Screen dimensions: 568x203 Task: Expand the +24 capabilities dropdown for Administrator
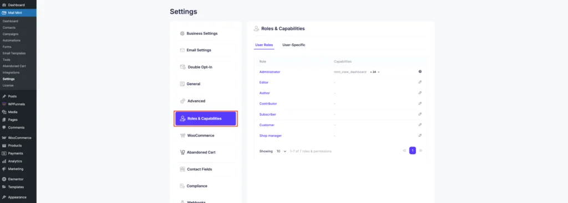pos(375,72)
